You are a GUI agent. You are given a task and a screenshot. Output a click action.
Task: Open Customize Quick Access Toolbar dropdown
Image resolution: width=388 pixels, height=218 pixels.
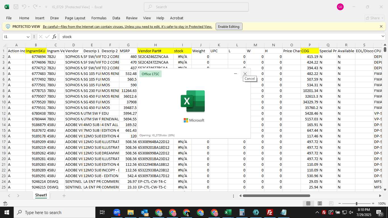pos(46,7)
